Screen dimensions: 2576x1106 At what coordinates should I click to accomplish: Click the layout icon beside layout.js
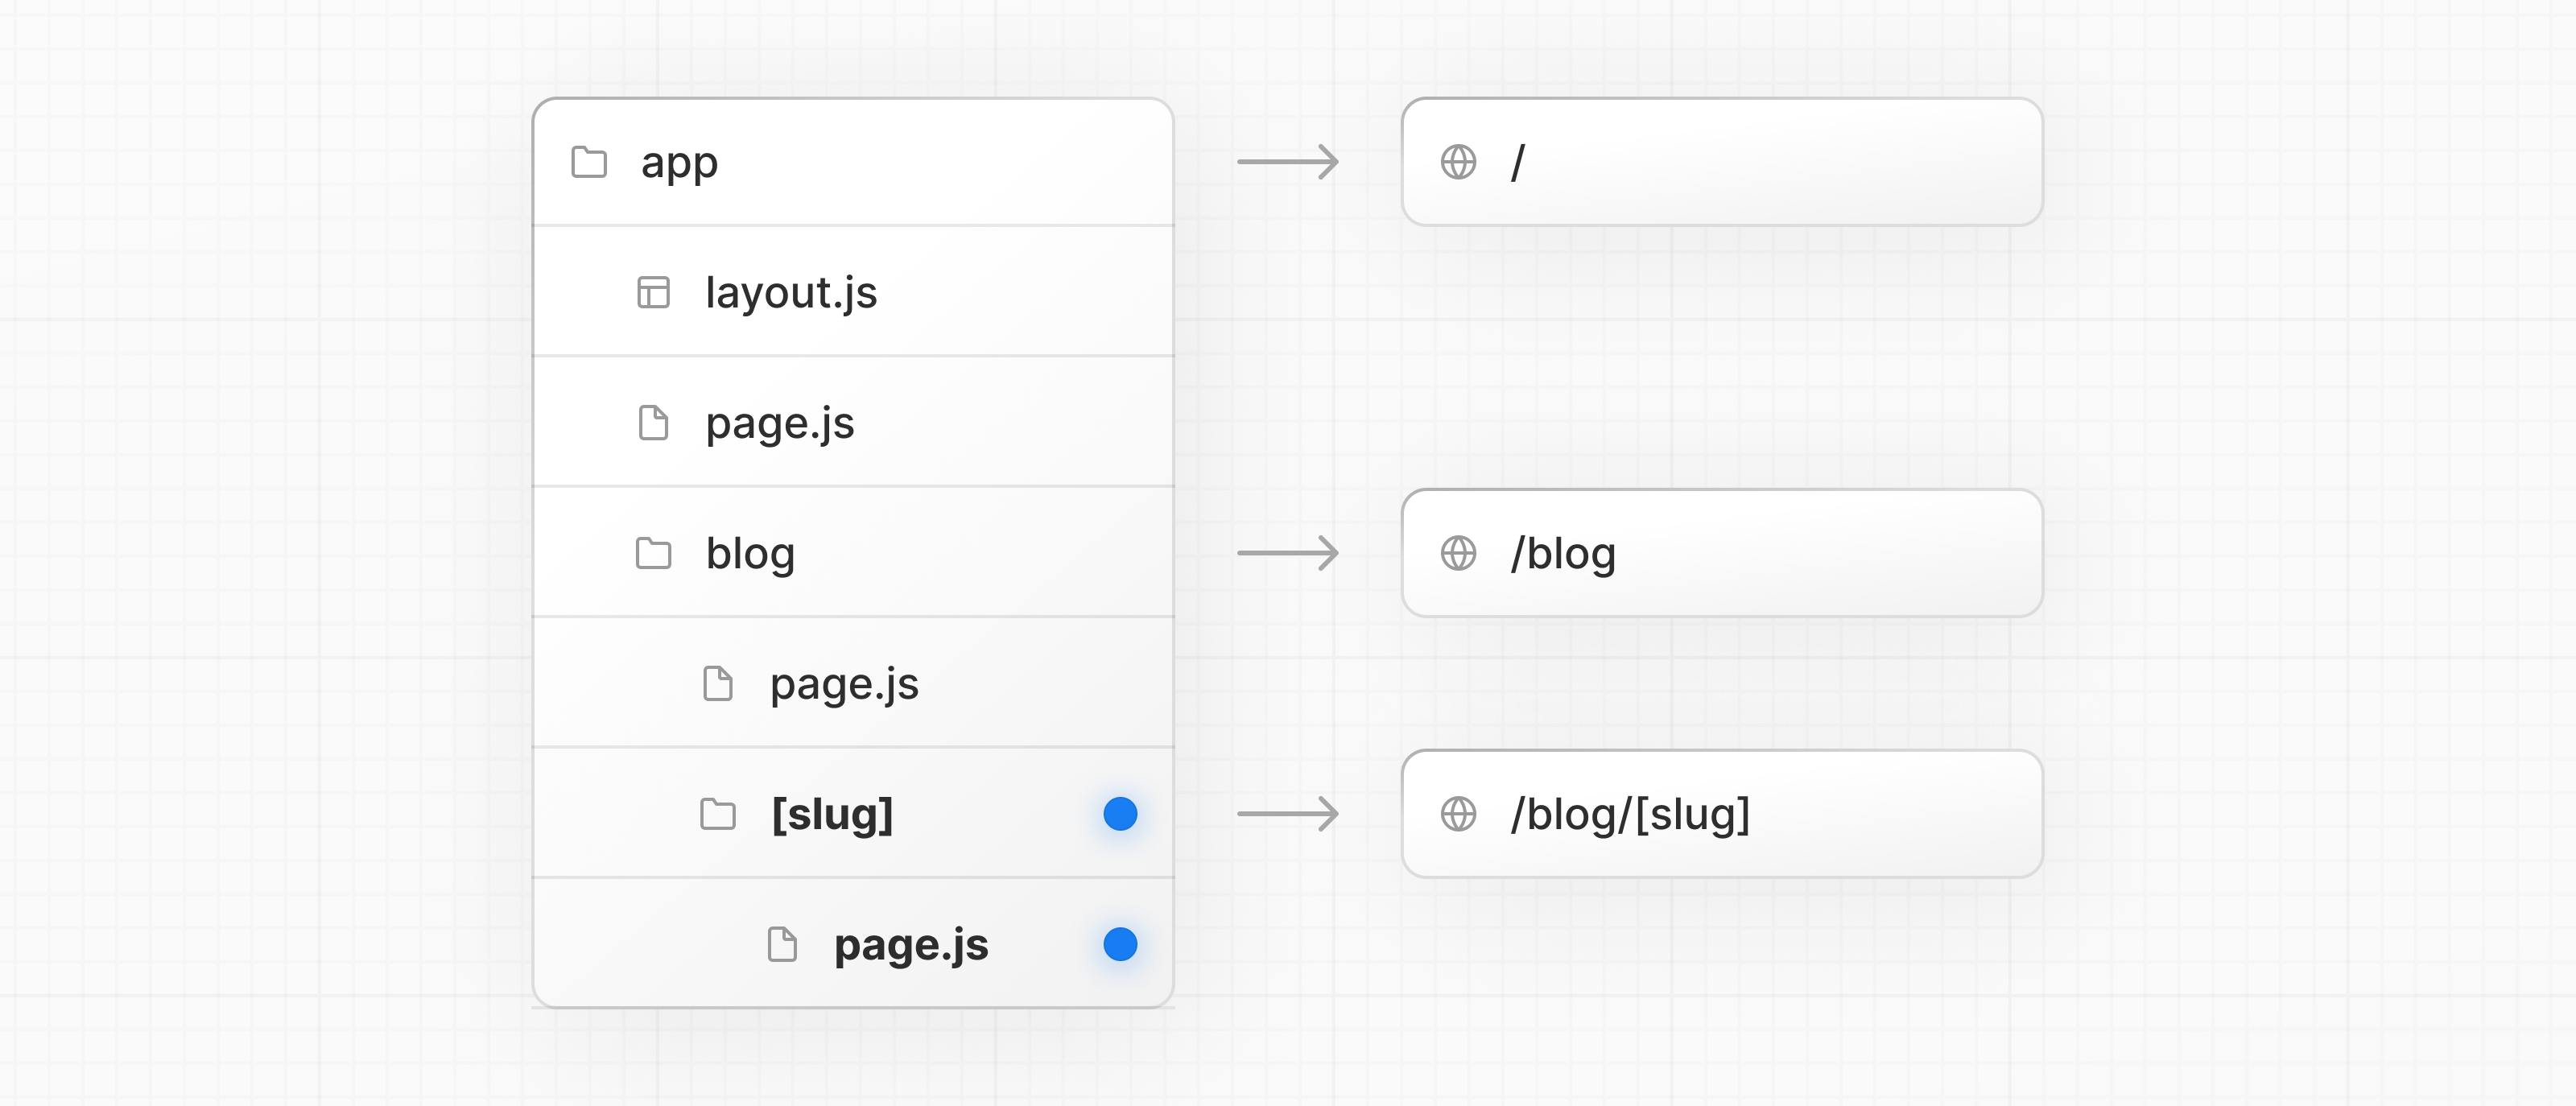pos(653,292)
